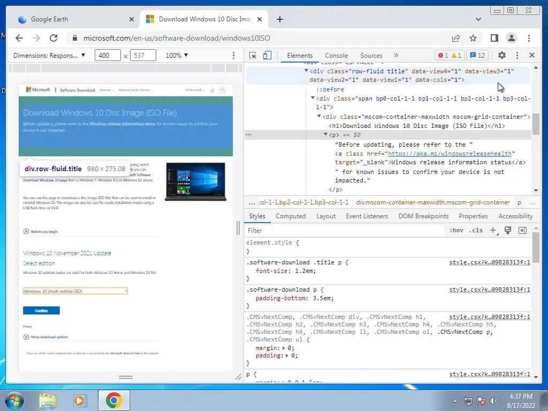Close the DevTools panel
Screen dimensions: 548x411
pyautogui.click(x=532, y=55)
